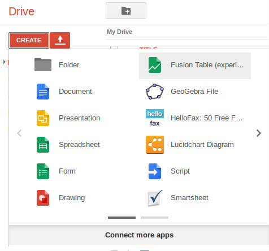This screenshot has height=251, width=269.
Task: Go to next page of apps
Action: click(x=259, y=133)
